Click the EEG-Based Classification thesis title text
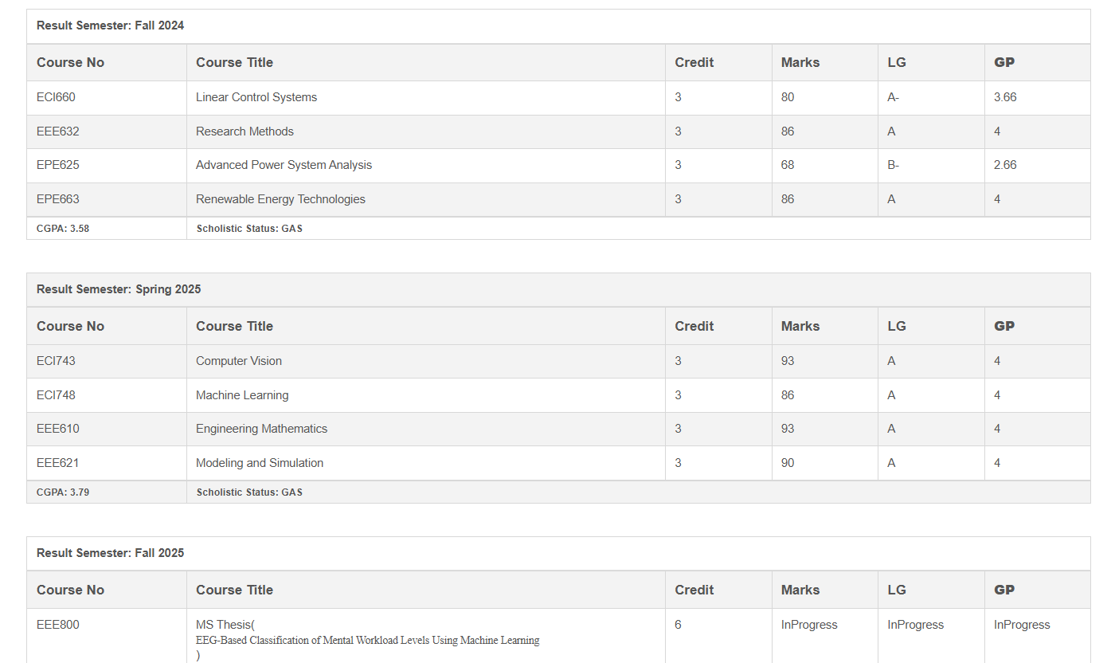Screen dimensions: 1115x663 [367, 640]
